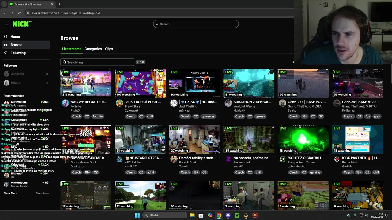
Task: Click ZyXousek channel avatar
Action: 119,103
